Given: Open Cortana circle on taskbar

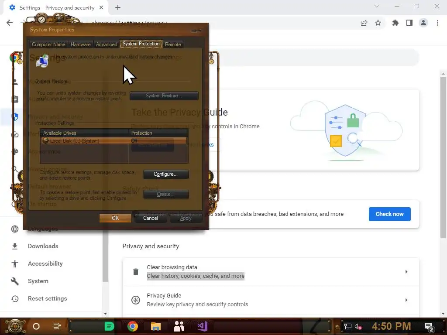Looking at the screenshot, I should (36, 326).
